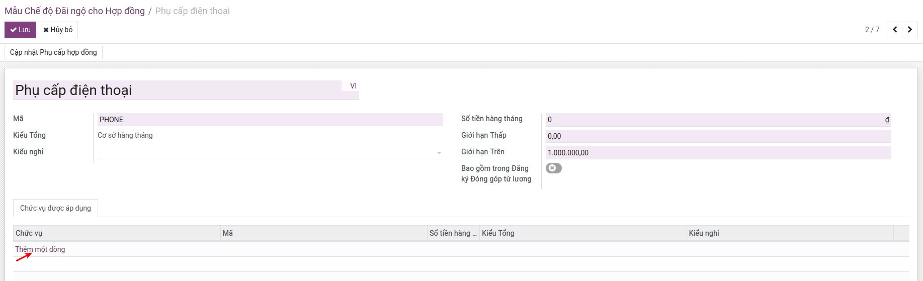Click the Số tiền hàng tháng field

714,120
